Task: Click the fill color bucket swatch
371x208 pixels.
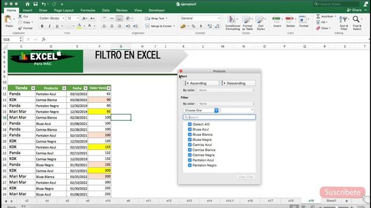Action: click(x=79, y=26)
